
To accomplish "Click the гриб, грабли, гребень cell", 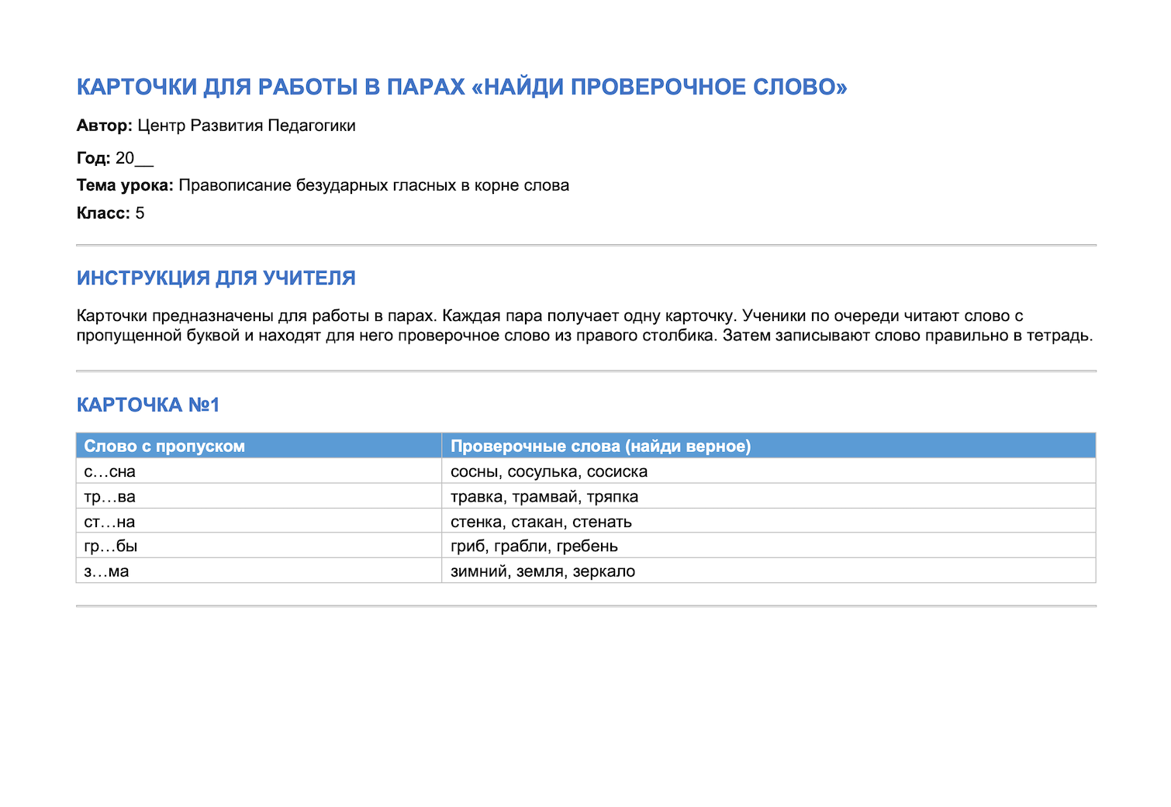I will point(769,546).
